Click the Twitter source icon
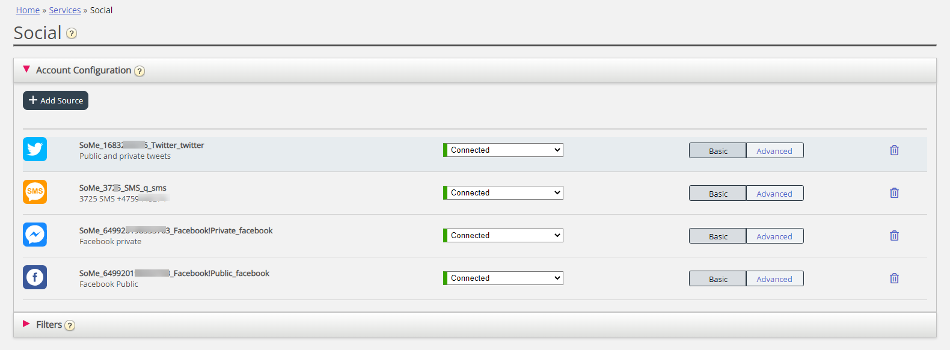Image resolution: width=950 pixels, height=350 pixels. [x=35, y=149]
